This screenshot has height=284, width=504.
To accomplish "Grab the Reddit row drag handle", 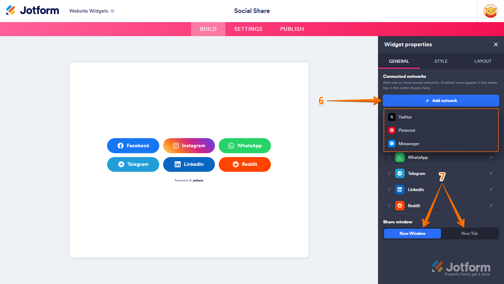I will [389, 206].
